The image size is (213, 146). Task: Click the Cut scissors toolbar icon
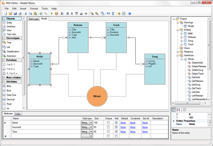(26, 13)
